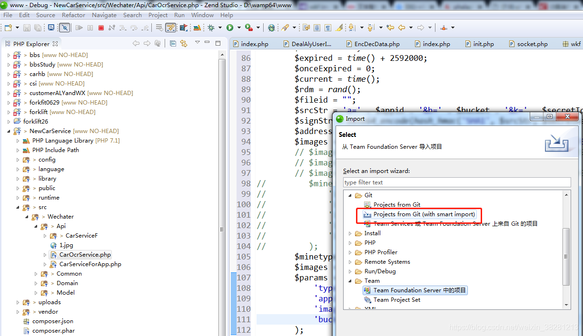This screenshot has width=583, height=336.
Task: Open the Back history dropdown arrow
Action: pos(411,28)
